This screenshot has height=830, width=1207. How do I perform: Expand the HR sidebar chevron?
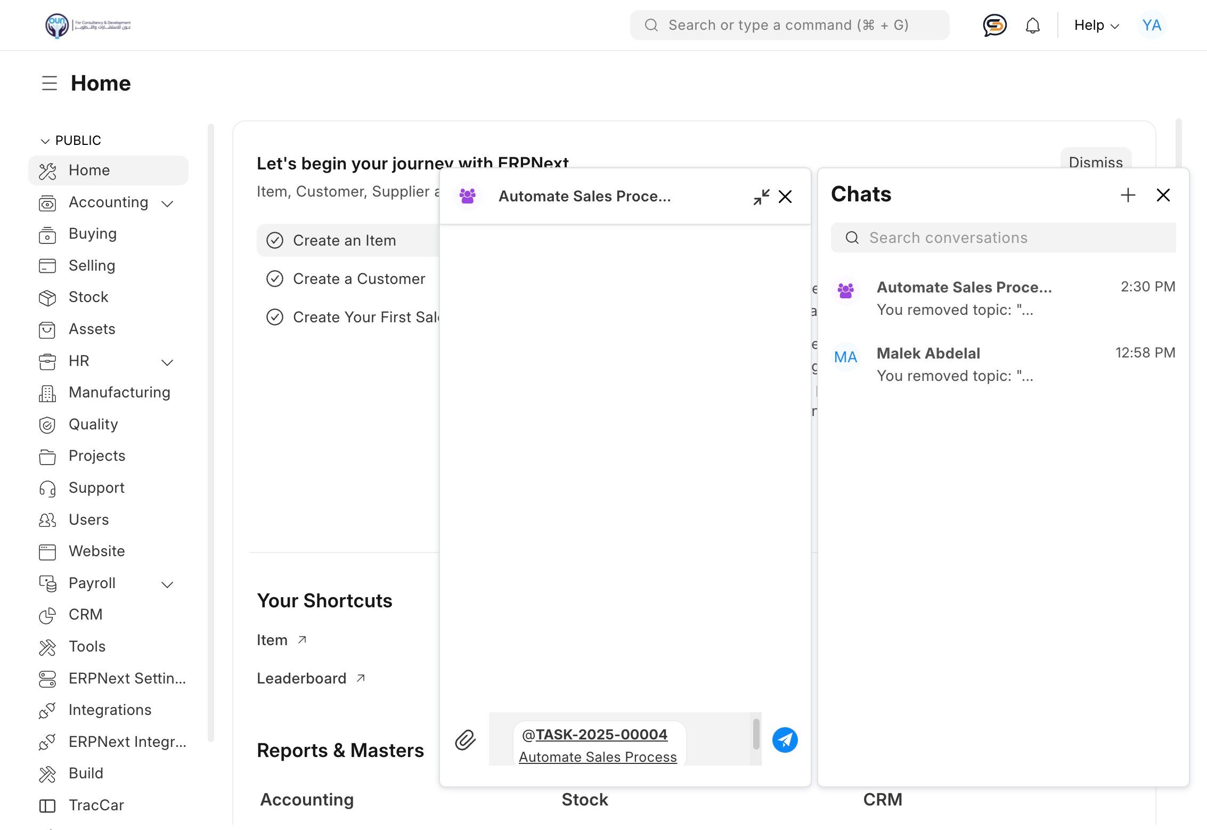tap(167, 362)
